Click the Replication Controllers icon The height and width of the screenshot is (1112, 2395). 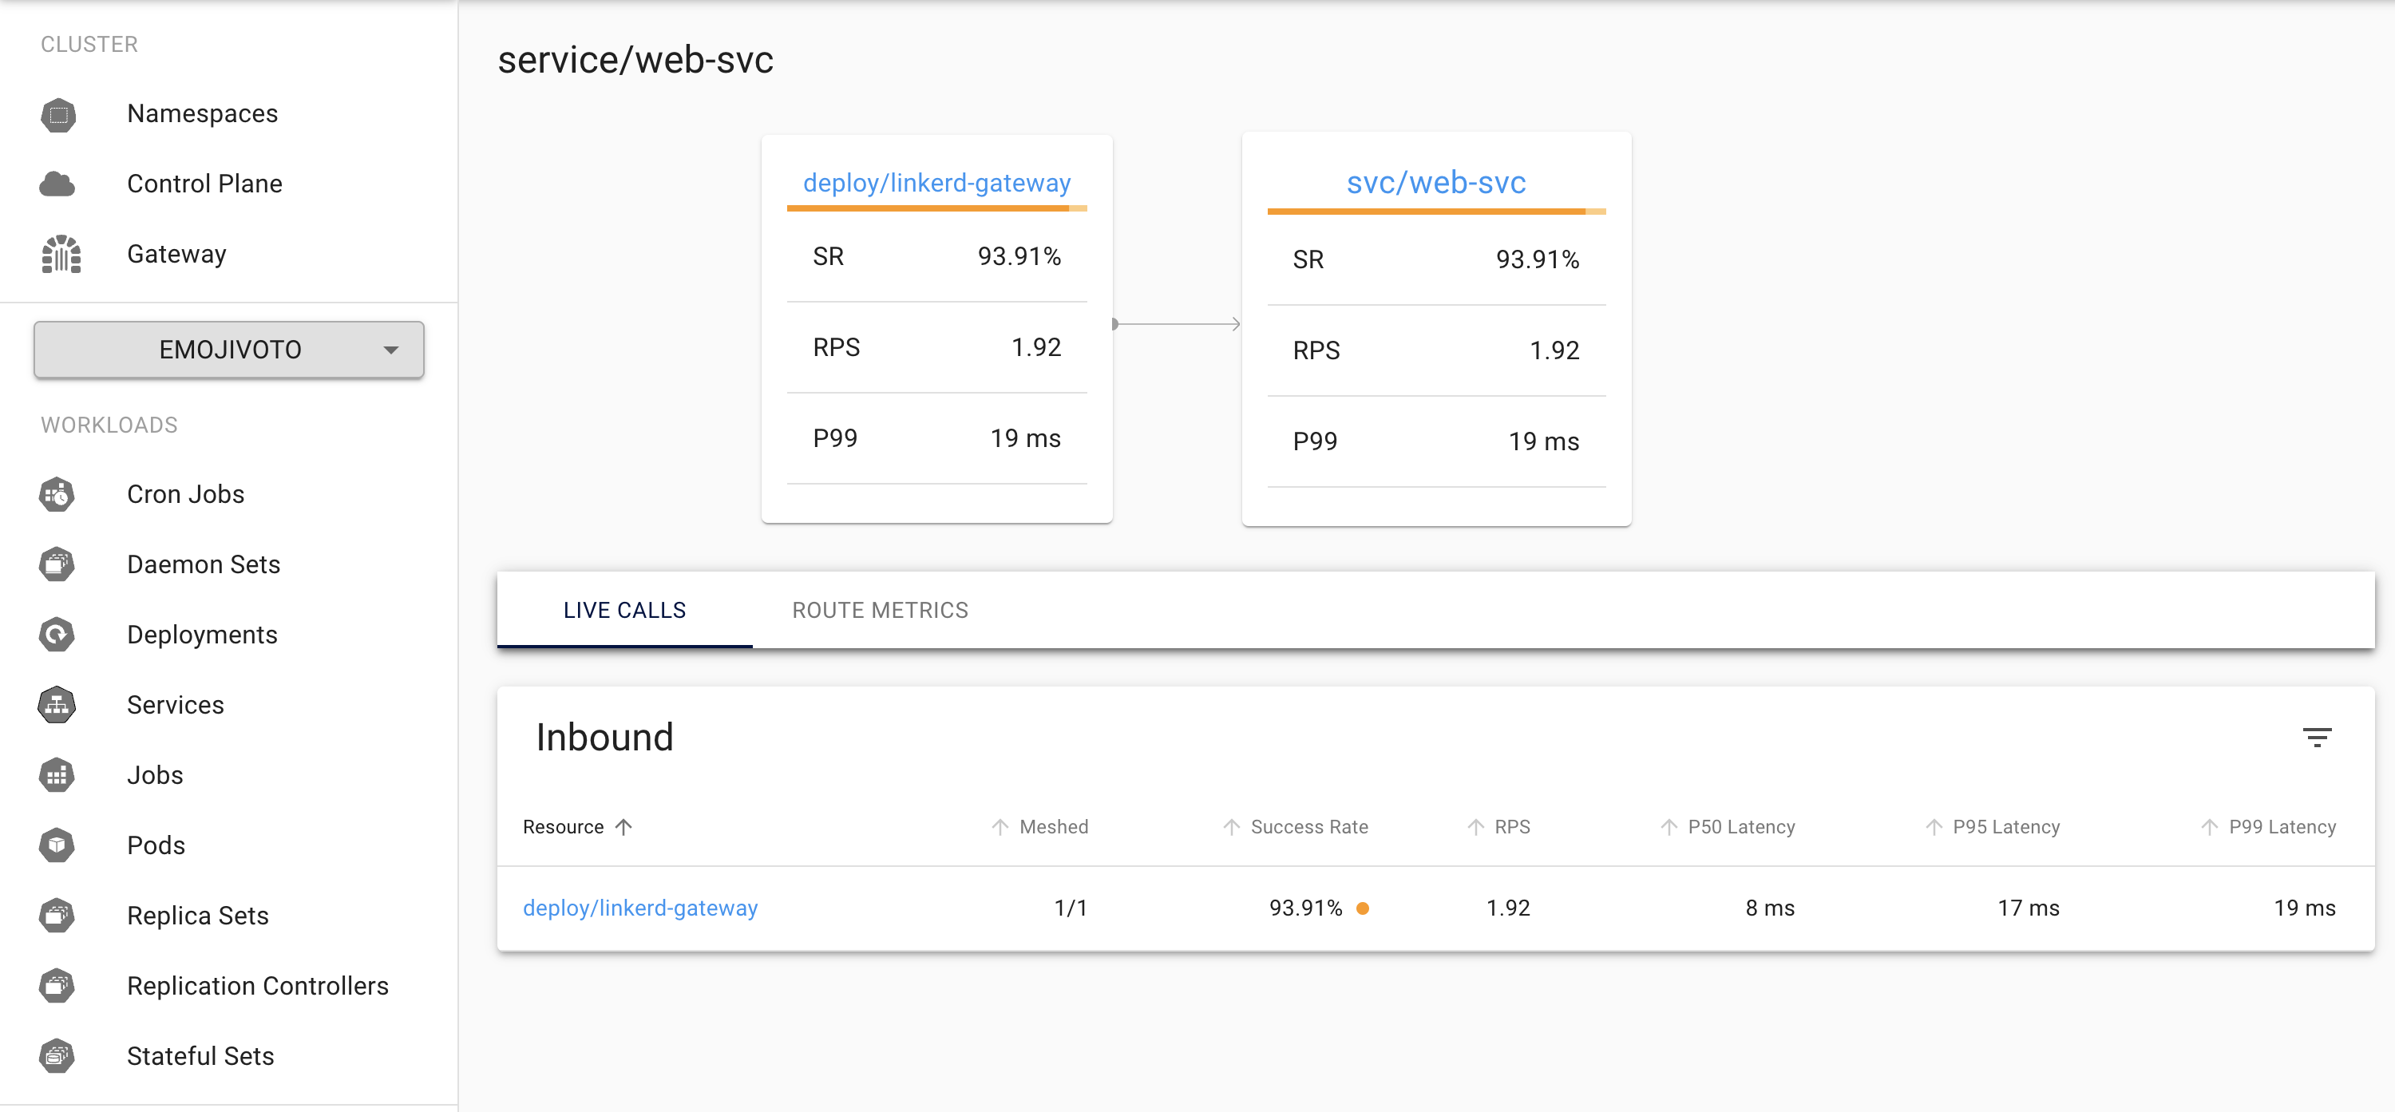tap(57, 986)
